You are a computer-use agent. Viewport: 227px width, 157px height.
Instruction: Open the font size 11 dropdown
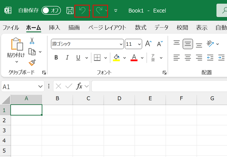[139, 44]
